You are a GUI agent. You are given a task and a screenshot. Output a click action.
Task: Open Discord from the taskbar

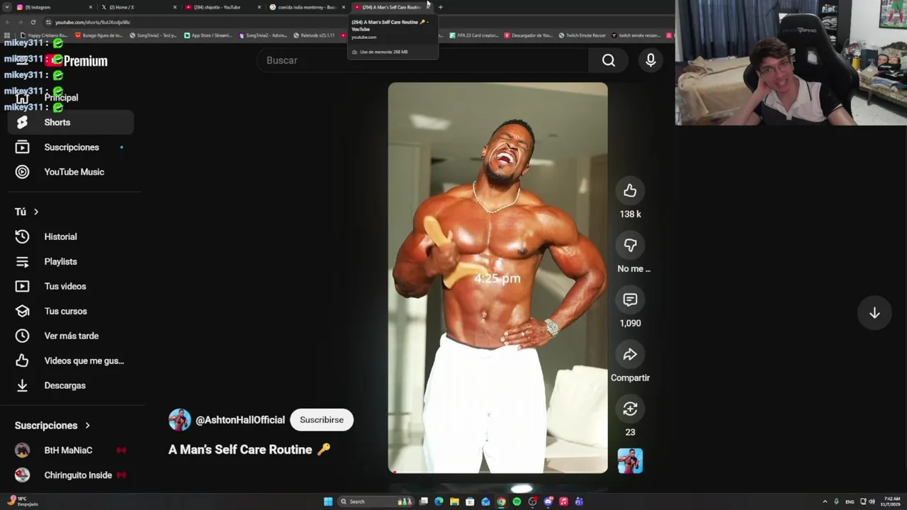548,501
